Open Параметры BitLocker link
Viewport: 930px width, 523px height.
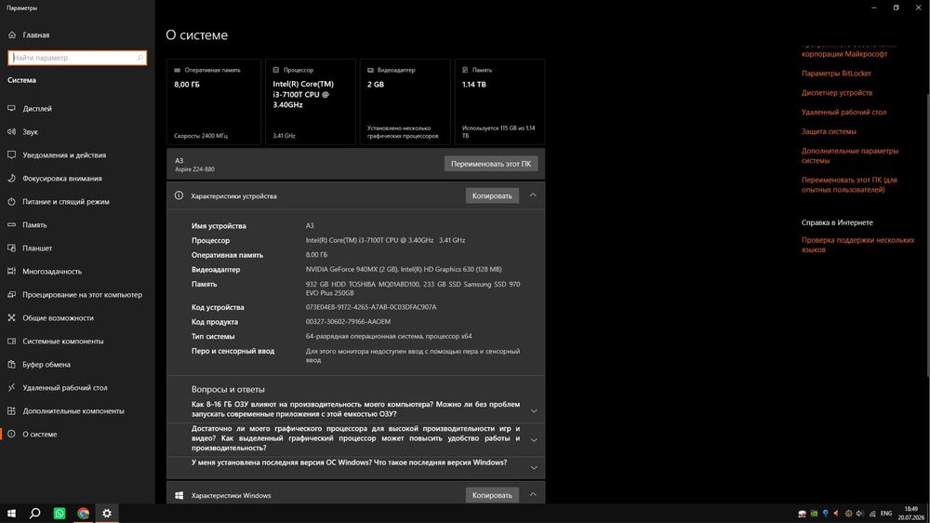coord(836,74)
